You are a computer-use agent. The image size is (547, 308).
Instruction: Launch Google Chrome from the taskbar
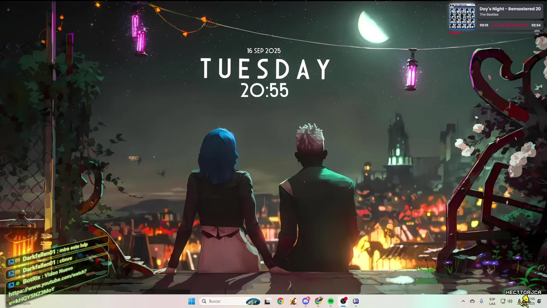click(x=280, y=301)
